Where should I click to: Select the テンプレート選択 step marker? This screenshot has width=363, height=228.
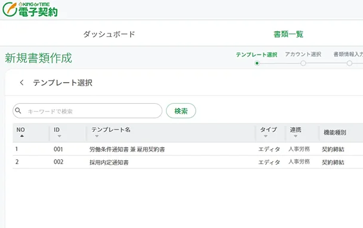tap(257, 63)
